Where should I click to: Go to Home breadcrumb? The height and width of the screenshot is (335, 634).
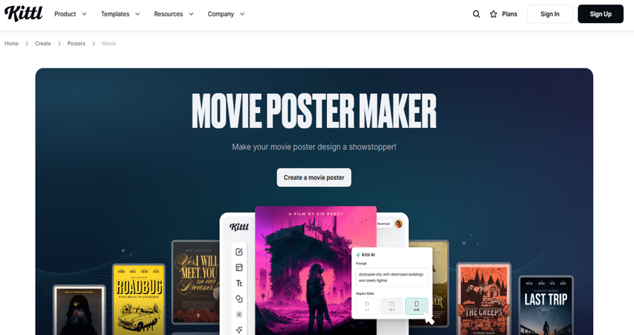pyautogui.click(x=11, y=44)
